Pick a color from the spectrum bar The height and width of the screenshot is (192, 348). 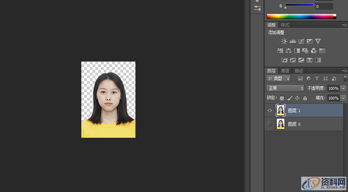click(300, 16)
